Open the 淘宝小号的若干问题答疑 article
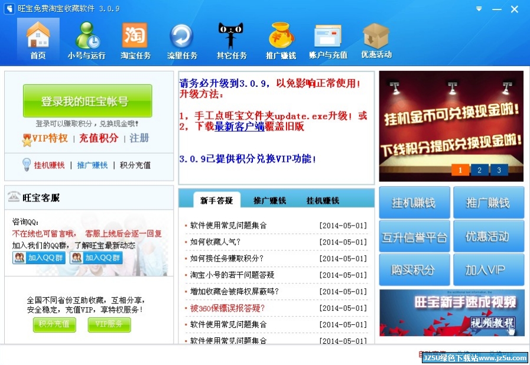The height and width of the screenshot is (365, 530). point(232,275)
